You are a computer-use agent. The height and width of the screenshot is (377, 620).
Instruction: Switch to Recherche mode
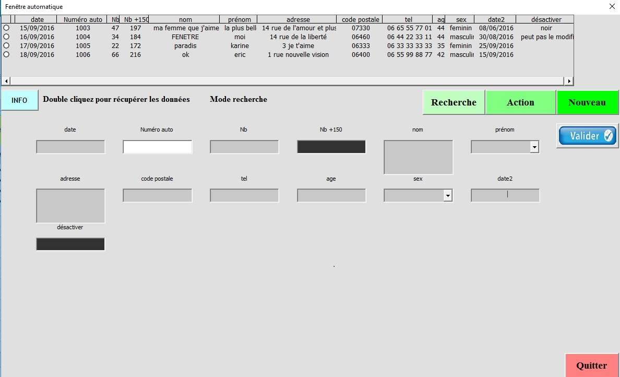[x=454, y=102]
